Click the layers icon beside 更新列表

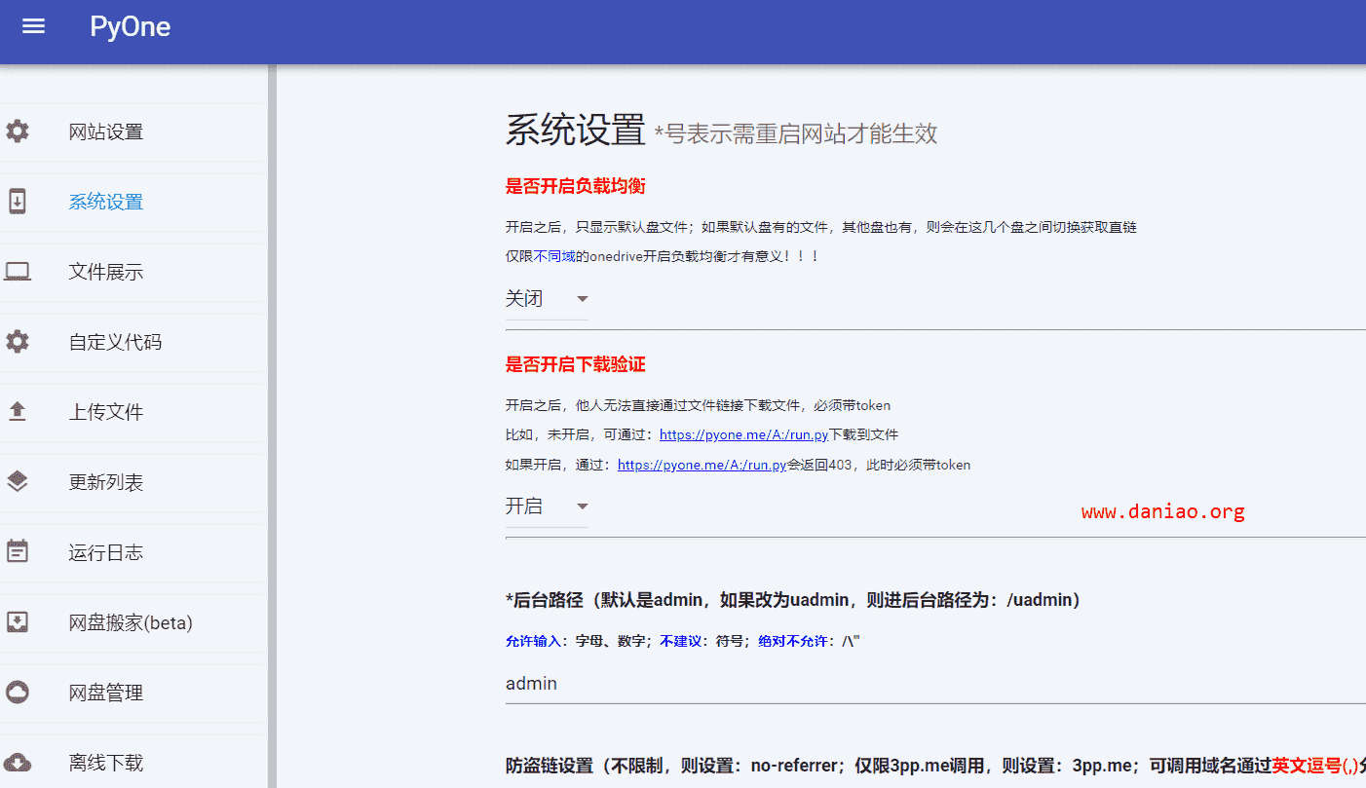coord(17,482)
